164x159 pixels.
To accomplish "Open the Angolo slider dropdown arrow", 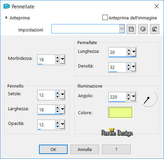I will (133, 97).
